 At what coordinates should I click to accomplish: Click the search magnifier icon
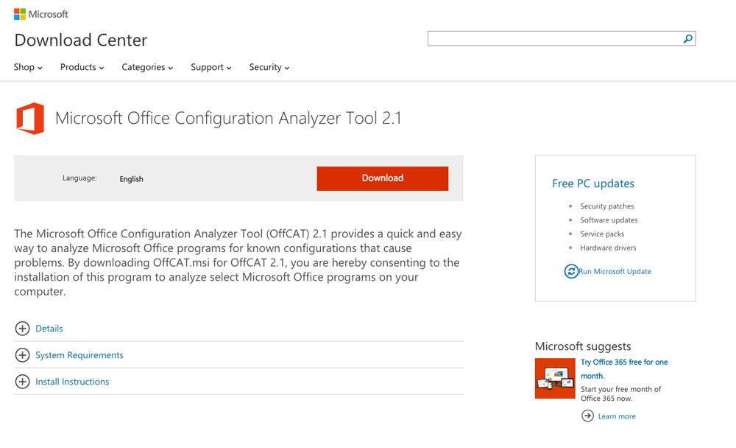tap(687, 38)
